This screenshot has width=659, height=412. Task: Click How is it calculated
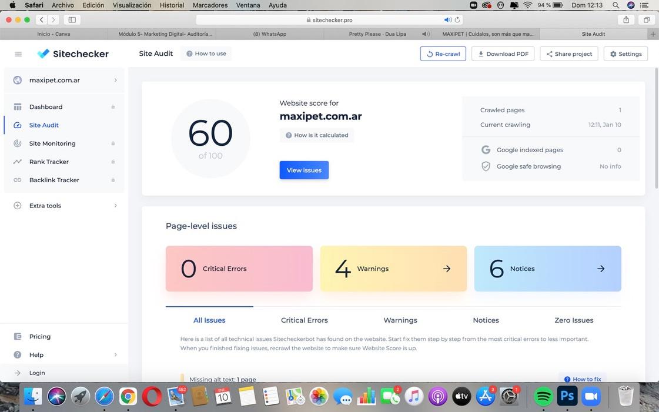point(317,135)
